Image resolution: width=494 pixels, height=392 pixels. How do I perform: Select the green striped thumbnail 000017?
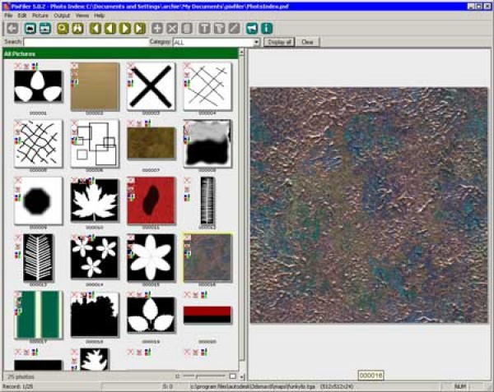click(x=38, y=315)
